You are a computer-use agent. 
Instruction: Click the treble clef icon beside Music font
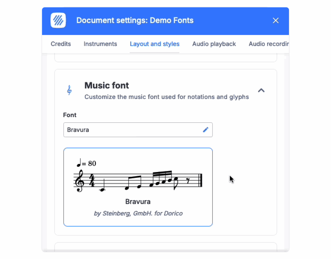[70, 90]
